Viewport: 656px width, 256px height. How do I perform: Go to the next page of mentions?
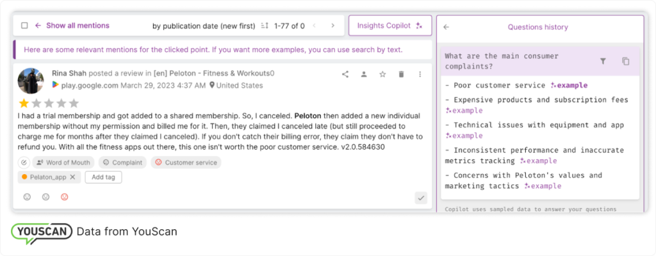(333, 26)
